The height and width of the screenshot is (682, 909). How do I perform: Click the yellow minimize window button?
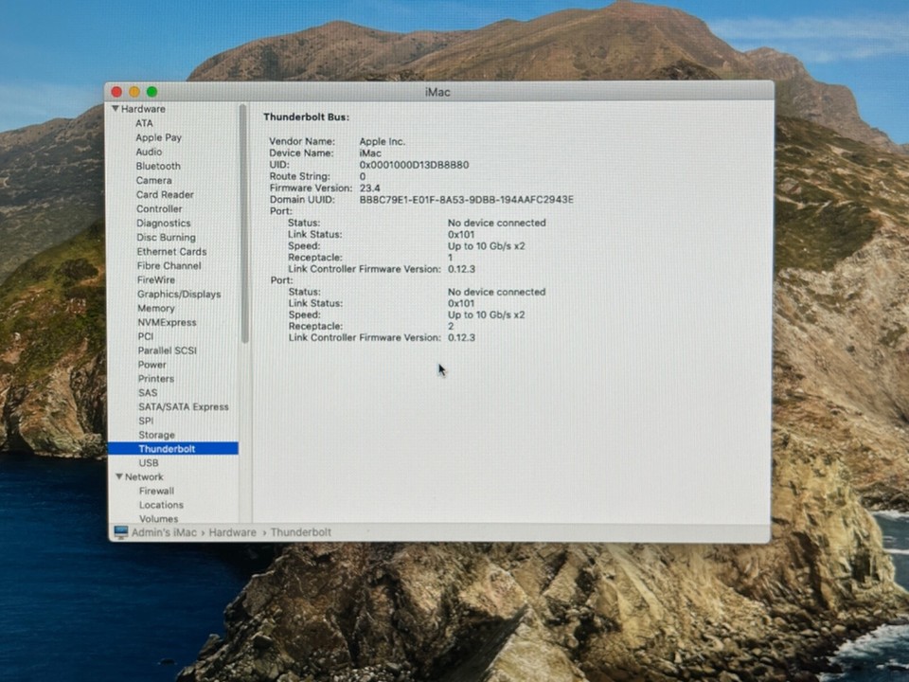(x=134, y=92)
